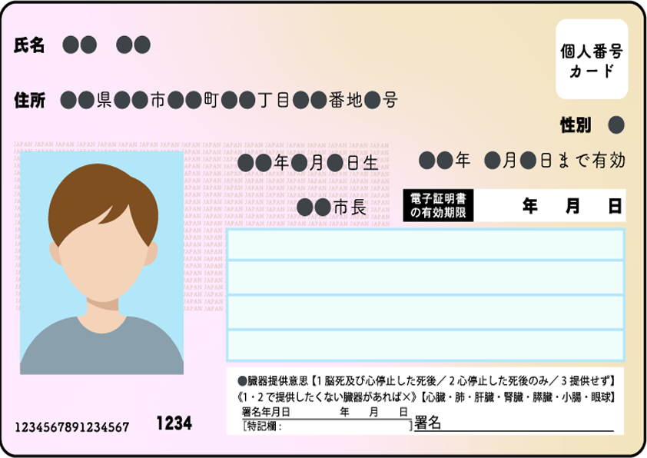Click the black 電子証明書の有効期限 label

[438, 206]
